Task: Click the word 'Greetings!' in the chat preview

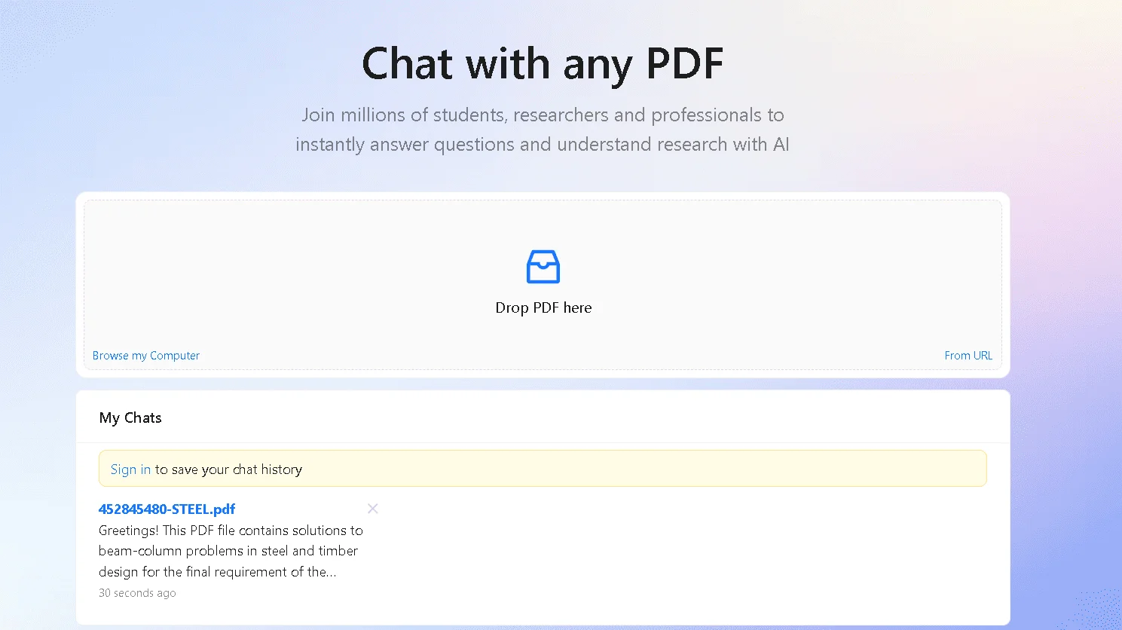Action: pyautogui.click(x=129, y=531)
